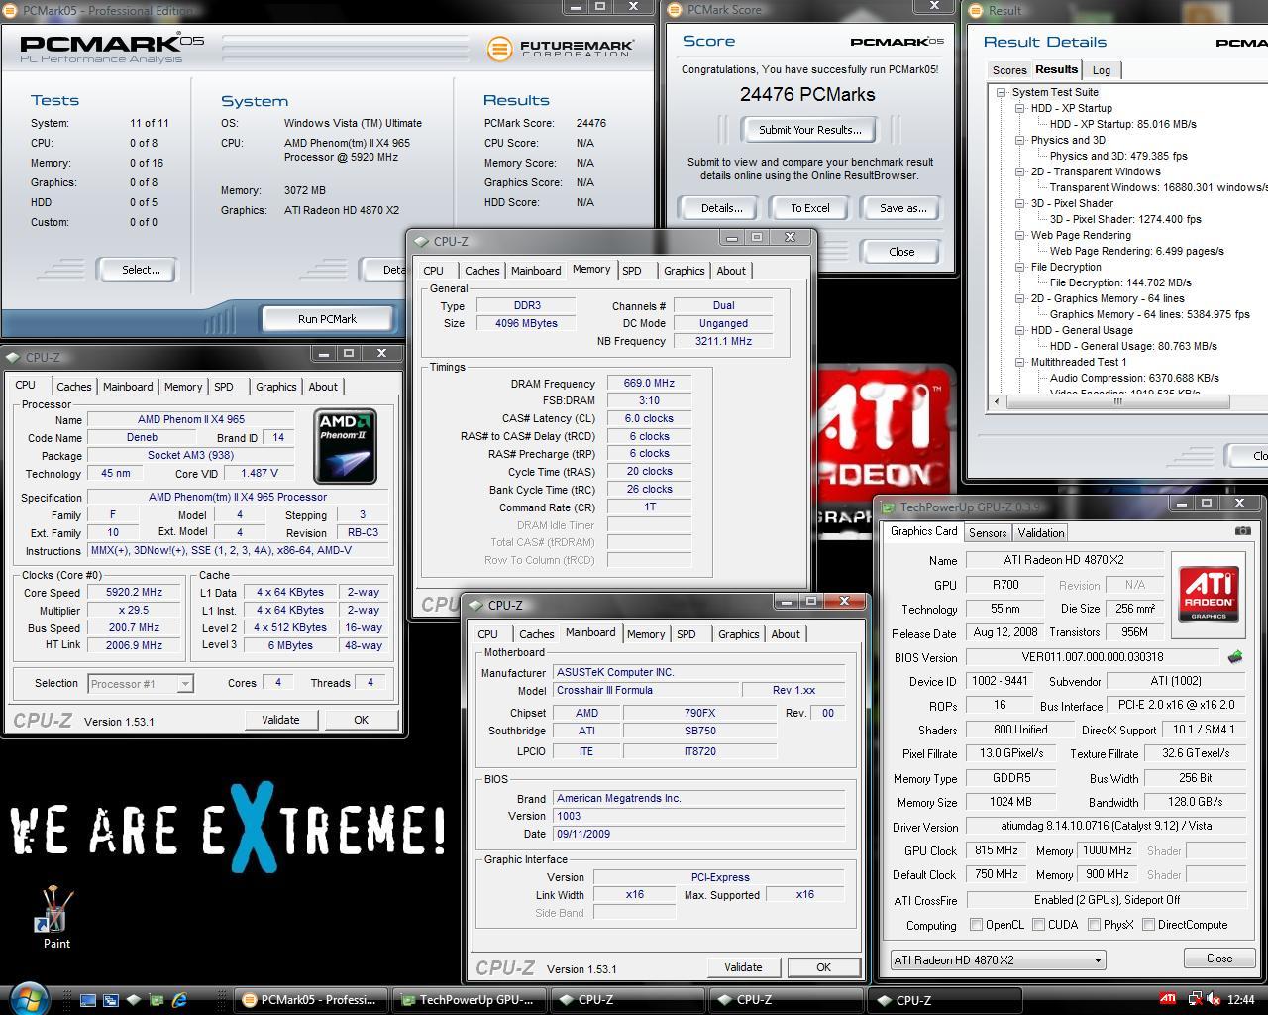1268x1015 pixels.
Task: Launch GPU-Z from quick launch bar
Action: click(157, 1000)
